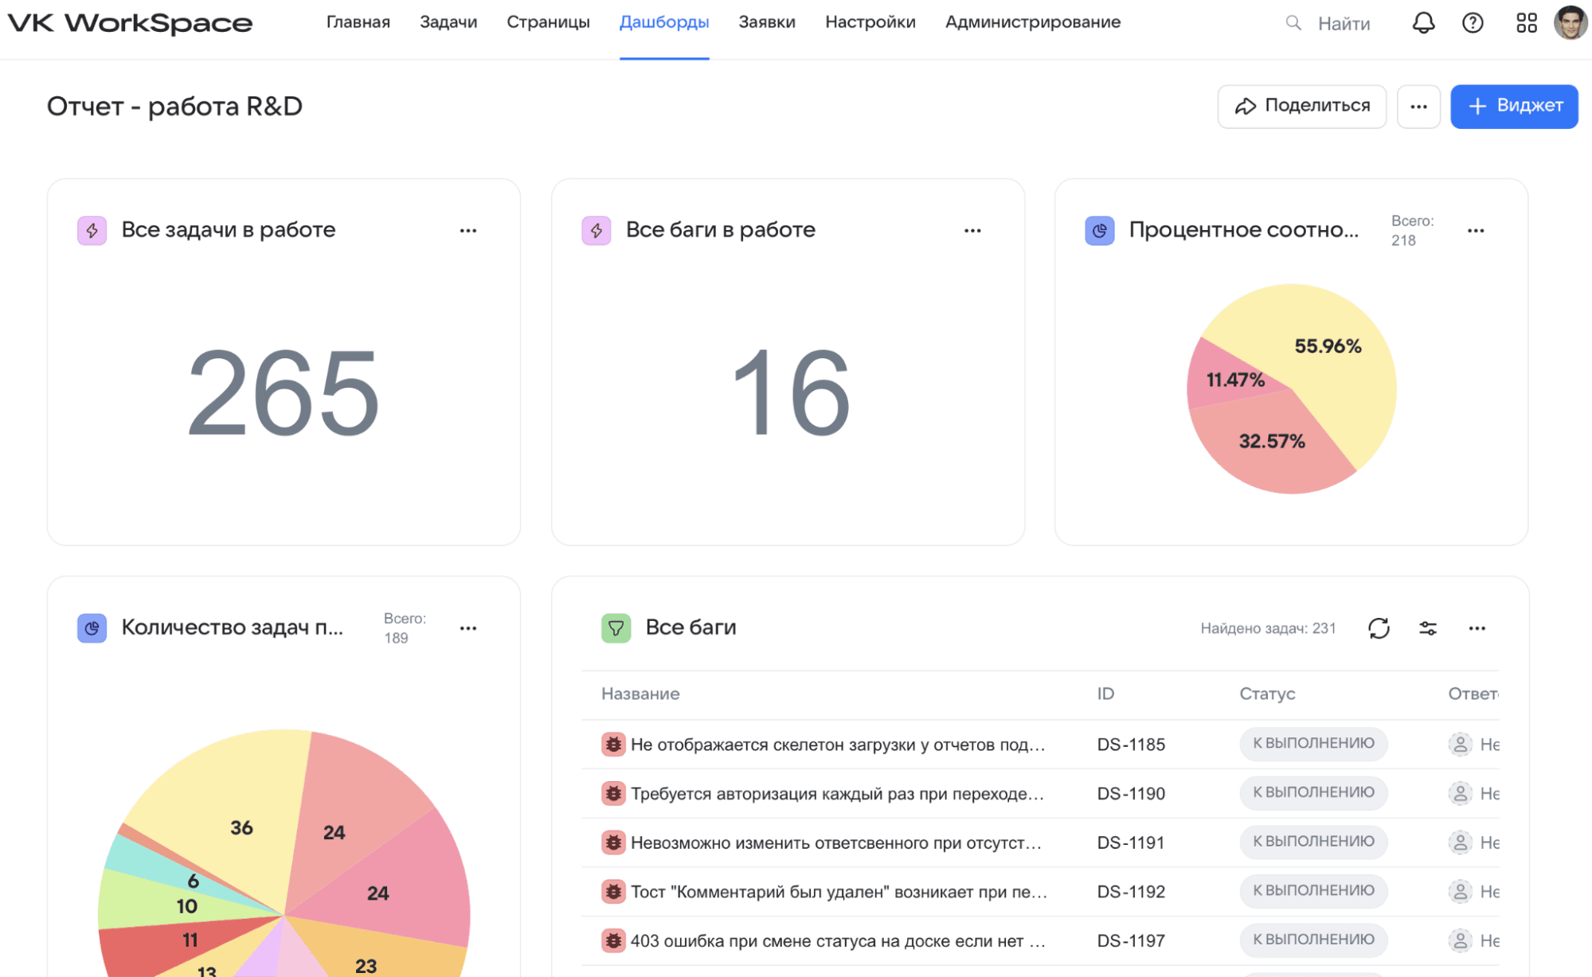Open status 'К ВЫПОЛНЕНИЮ' for DS-1192
Viewport: 1592px width, 977px height.
click(x=1313, y=891)
